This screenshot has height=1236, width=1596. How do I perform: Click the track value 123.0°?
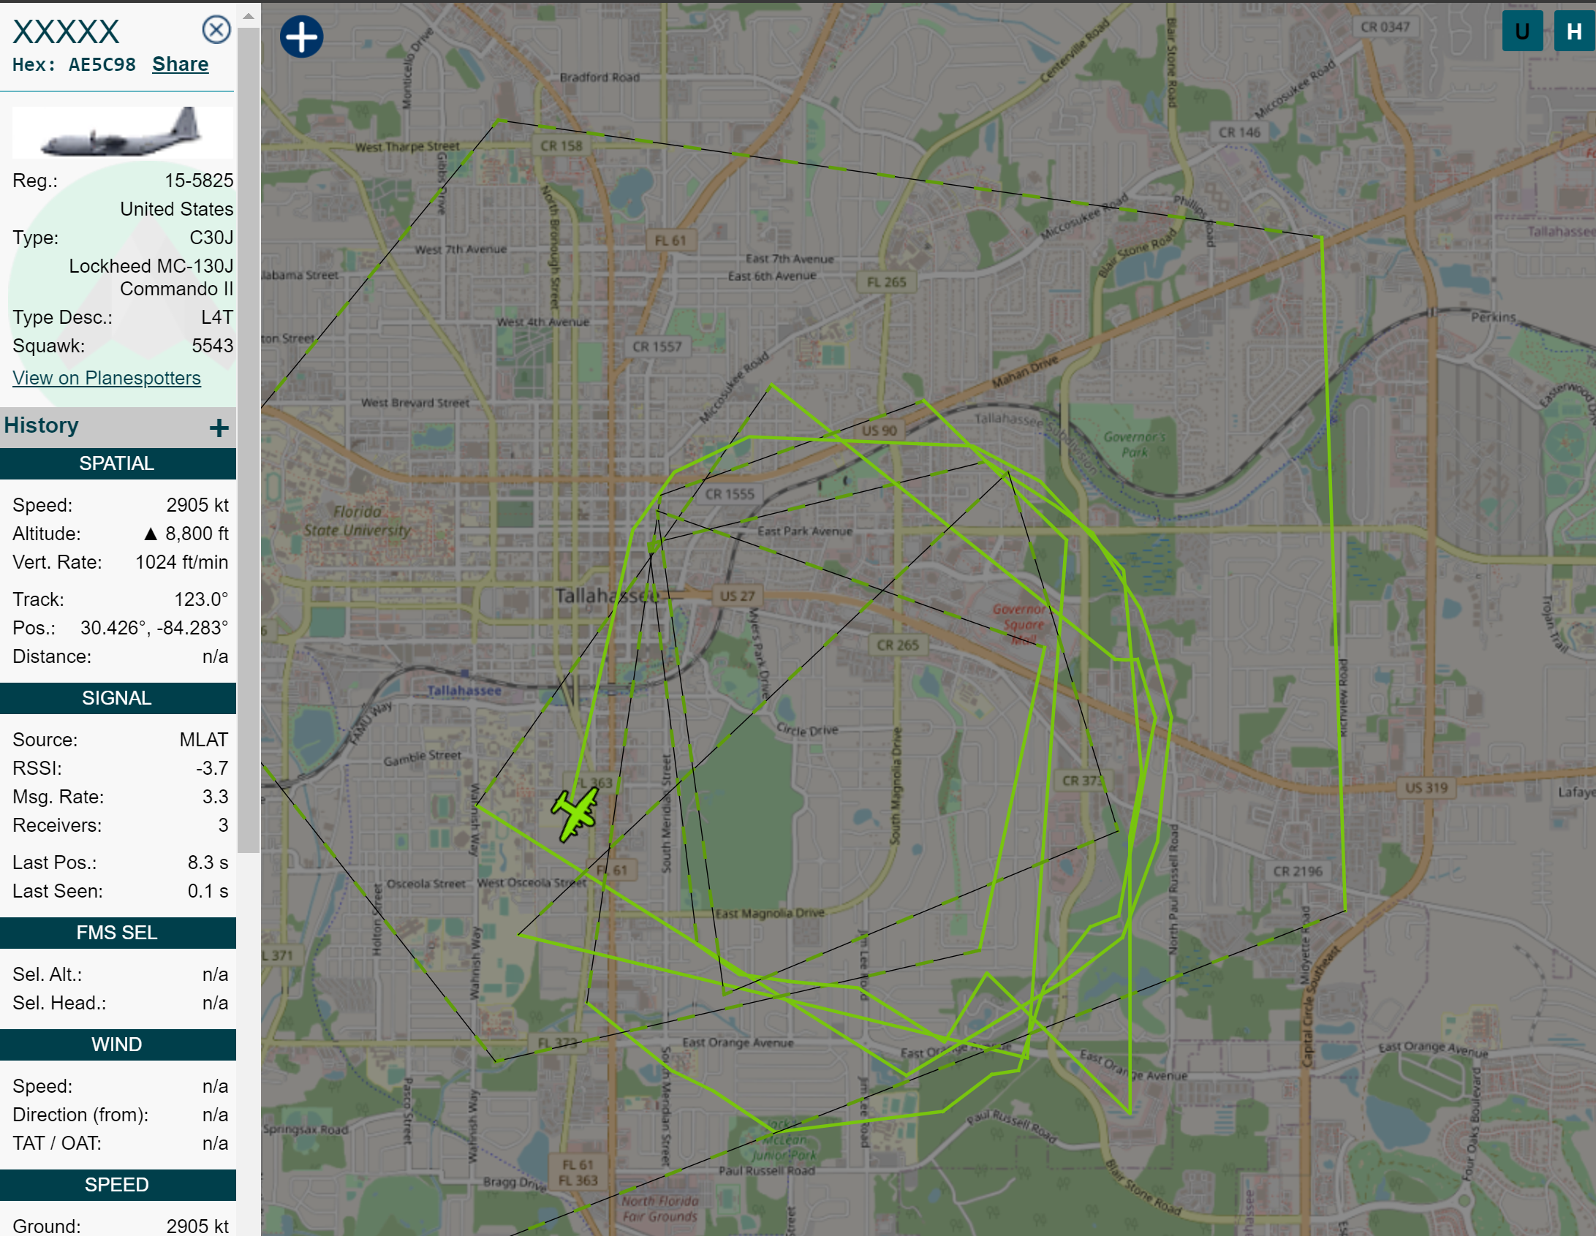tap(201, 599)
